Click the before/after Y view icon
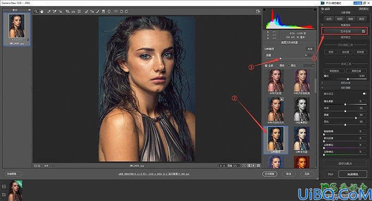Image resolution: width=372 pixels, height=201 pixels. tap(244, 165)
